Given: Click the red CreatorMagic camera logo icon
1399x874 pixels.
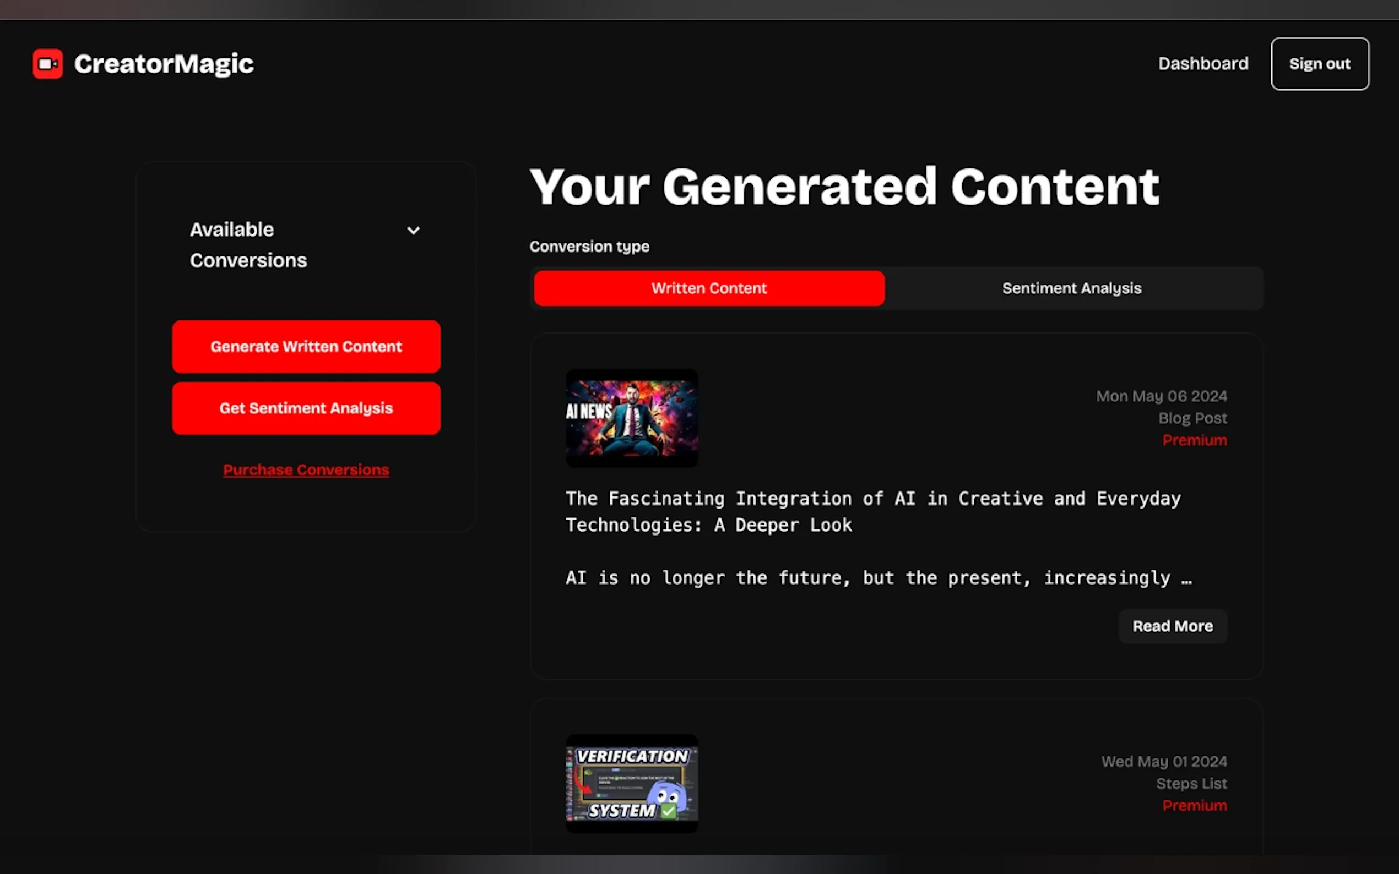Looking at the screenshot, I should tap(48, 64).
